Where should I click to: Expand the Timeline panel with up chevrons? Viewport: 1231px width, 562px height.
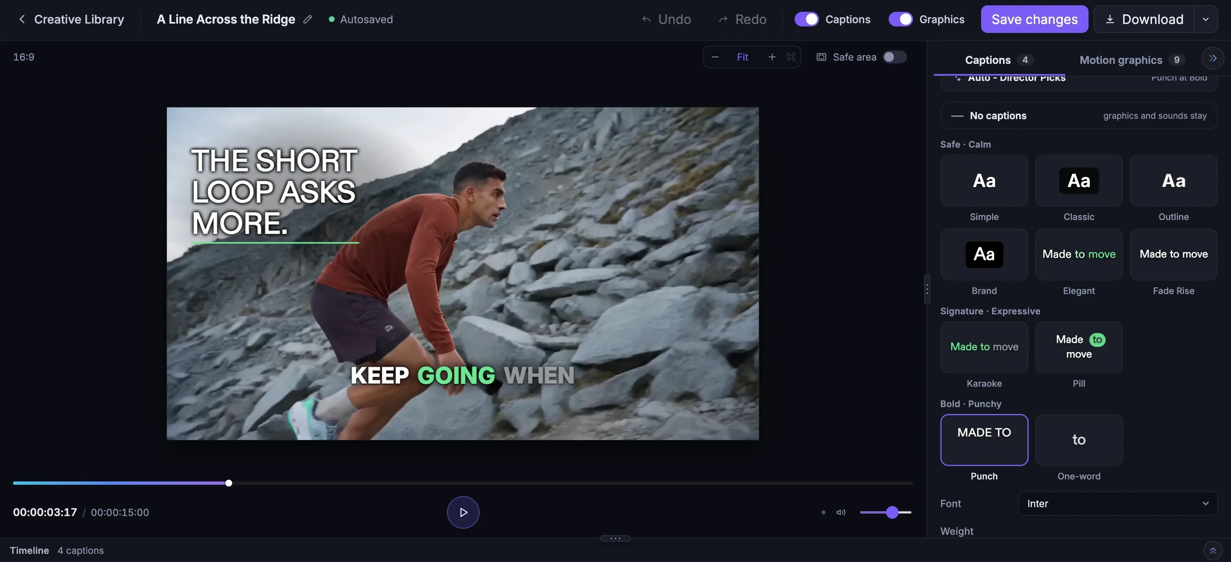pyautogui.click(x=1212, y=550)
